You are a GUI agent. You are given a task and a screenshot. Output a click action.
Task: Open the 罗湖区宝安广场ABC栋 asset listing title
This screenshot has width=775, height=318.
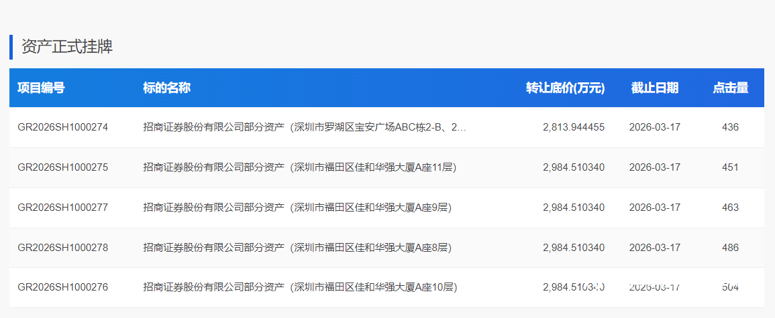click(x=304, y=127)
